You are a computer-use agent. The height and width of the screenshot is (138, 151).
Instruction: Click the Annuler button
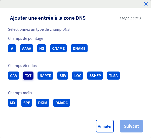[105, 126]
